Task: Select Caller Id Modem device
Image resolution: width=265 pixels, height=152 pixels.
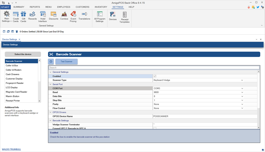Action: pyautogui.click(x=21, y=70)
